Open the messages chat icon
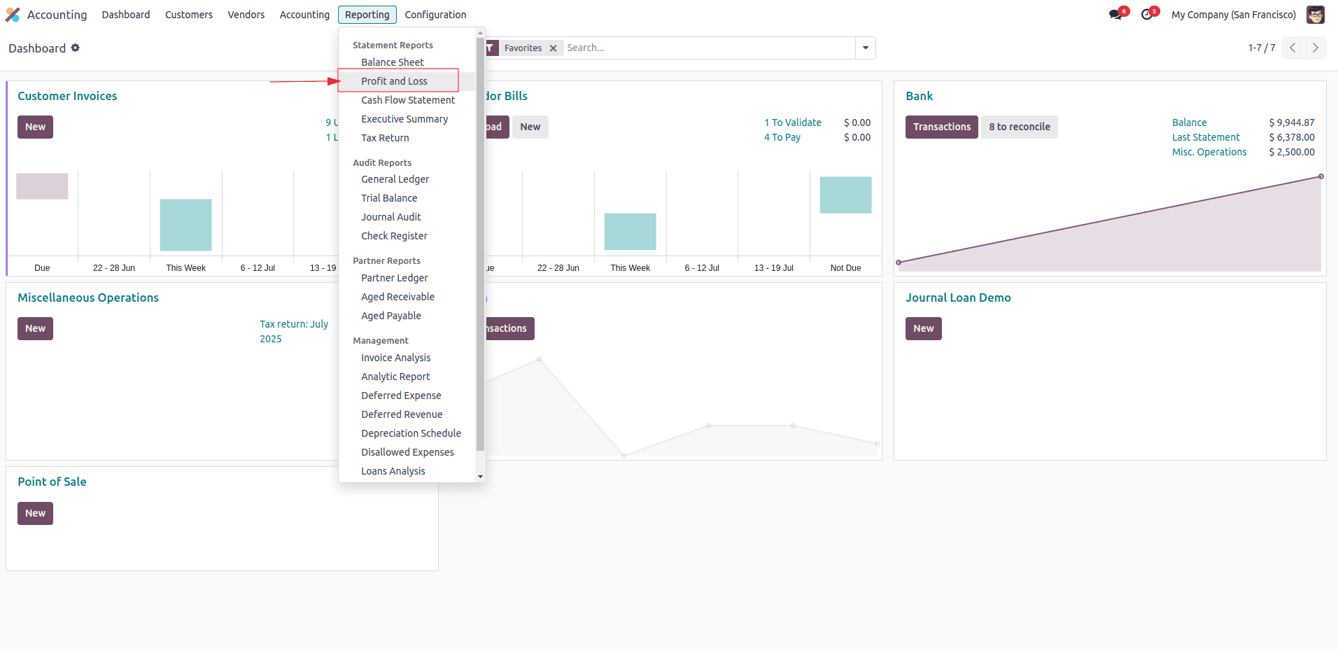The image size is (1338, 651). point(1115,15)
